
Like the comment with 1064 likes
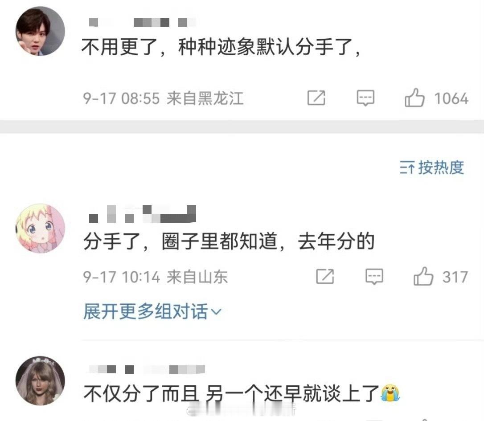[x=414, y=98]
